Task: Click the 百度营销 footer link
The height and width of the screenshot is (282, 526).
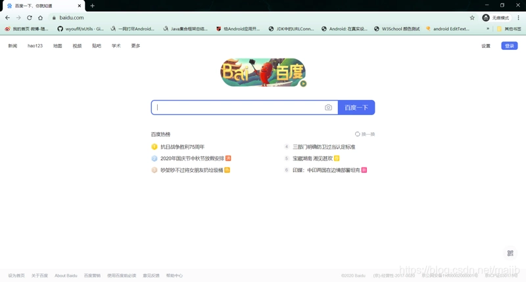Action: click(x=92, y=275)
